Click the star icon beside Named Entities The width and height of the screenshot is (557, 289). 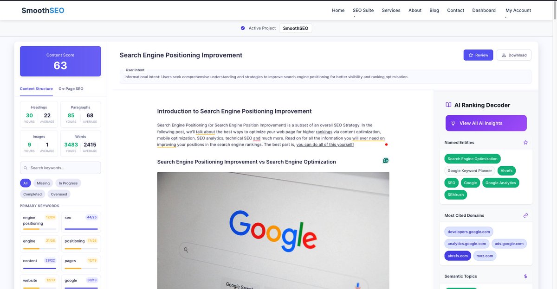click(x=525, y=143)
